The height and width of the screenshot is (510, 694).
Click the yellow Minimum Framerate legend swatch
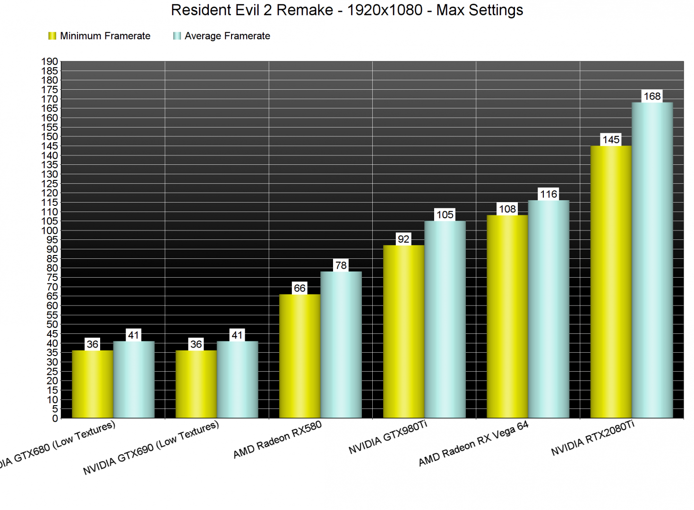[52, 36]
